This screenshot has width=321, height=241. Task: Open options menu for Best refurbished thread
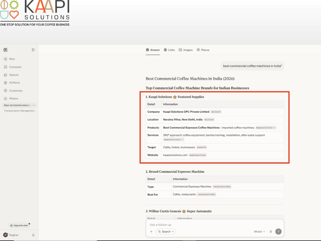click(x=34, y=105)
